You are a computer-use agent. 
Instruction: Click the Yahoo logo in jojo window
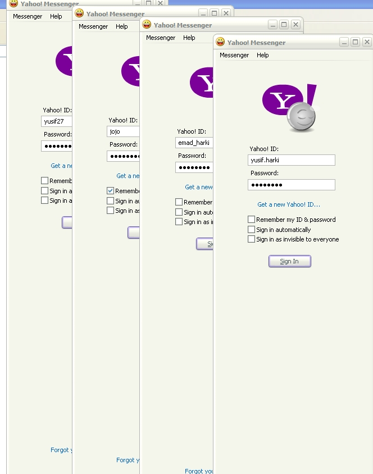point(130,71)
